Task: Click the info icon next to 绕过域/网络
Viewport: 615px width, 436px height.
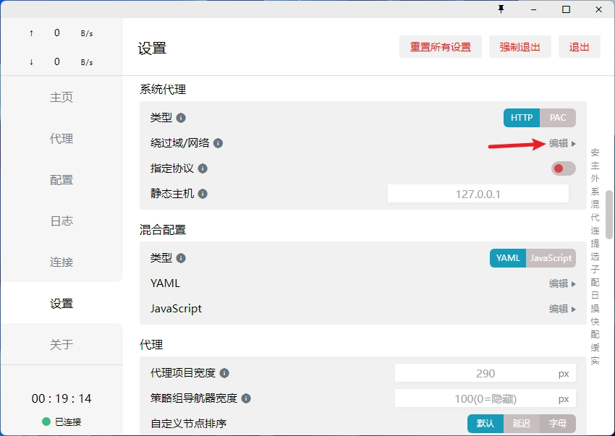Action: (217, 143)
